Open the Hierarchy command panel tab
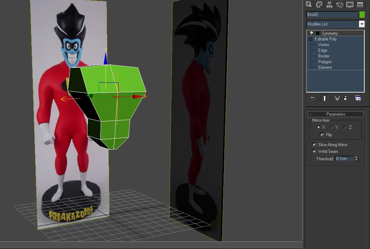 tap(329, 5)
